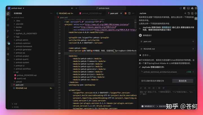Expand the .joycode folder
Image resolution: width=203 pixels, height=115 pixels.
pos(14,24)
